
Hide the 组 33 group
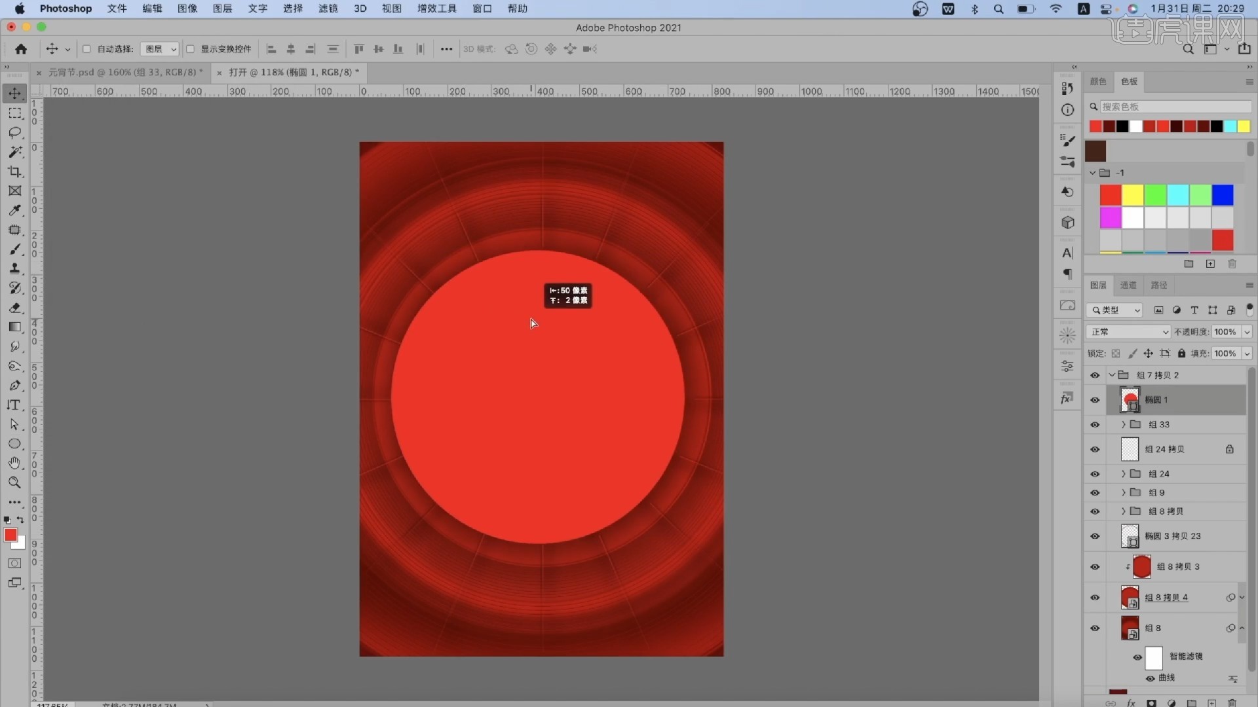(x=1095, y=425)
